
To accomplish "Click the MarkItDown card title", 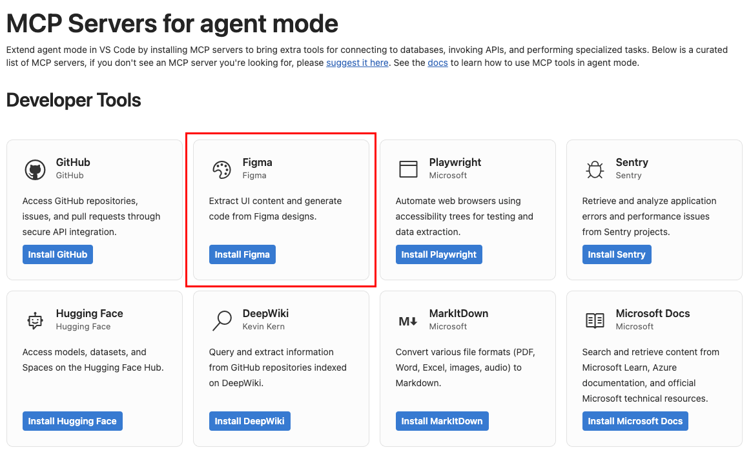I will click(x=458, y=313).
